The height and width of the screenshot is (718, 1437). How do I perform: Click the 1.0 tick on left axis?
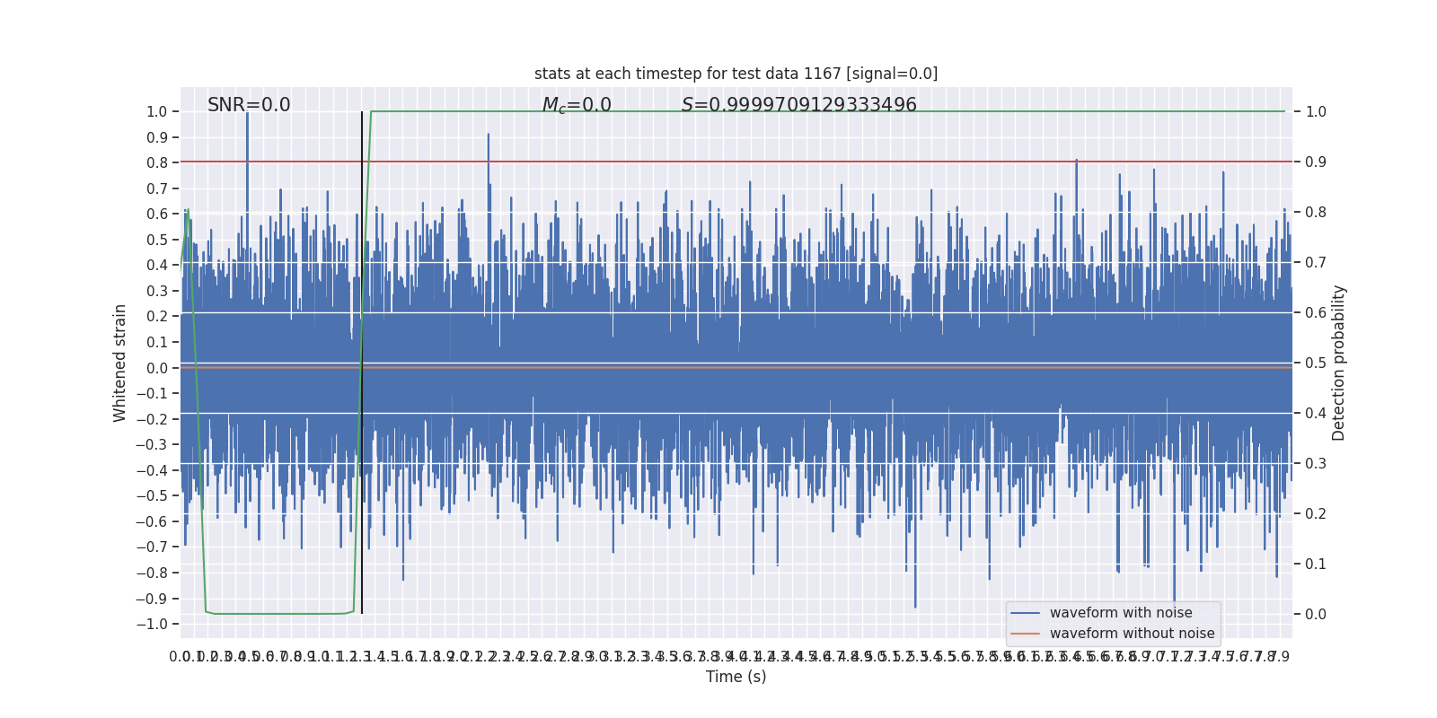tap(157, 111)
